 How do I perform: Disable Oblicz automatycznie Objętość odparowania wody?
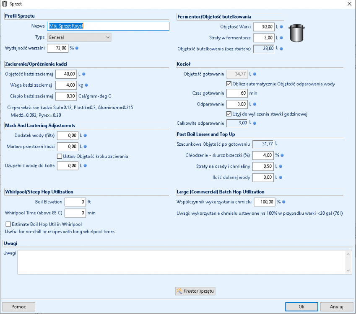(x=229, y=84)
